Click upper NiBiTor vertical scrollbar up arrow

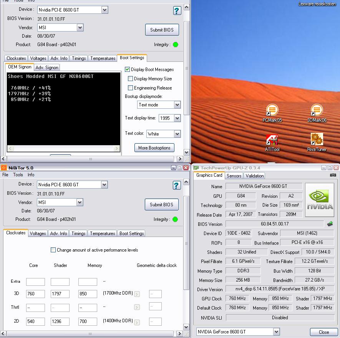(x=186, y=7)
